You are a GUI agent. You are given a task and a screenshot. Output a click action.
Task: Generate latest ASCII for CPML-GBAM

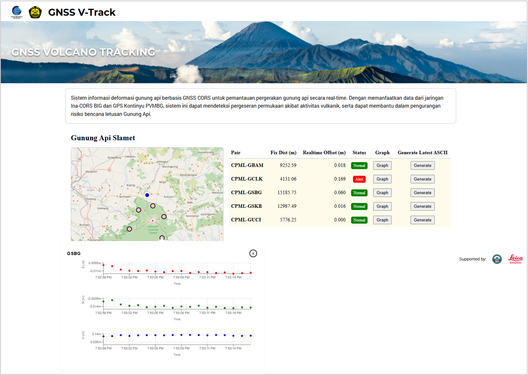pyautogui.click(x=422, y=166)
